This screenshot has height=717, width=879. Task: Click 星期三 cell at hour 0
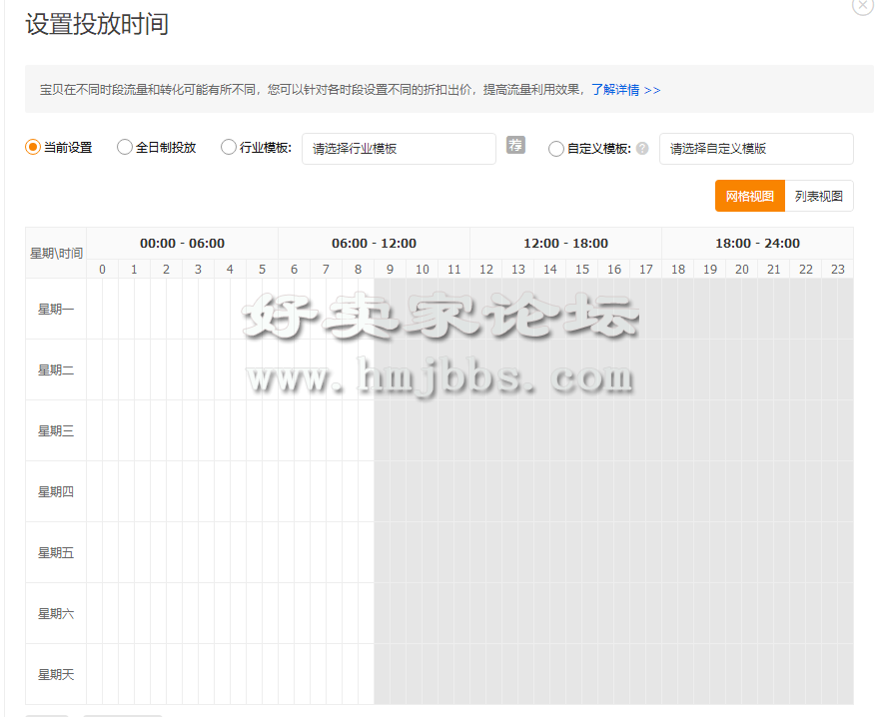tap(102, 431)
